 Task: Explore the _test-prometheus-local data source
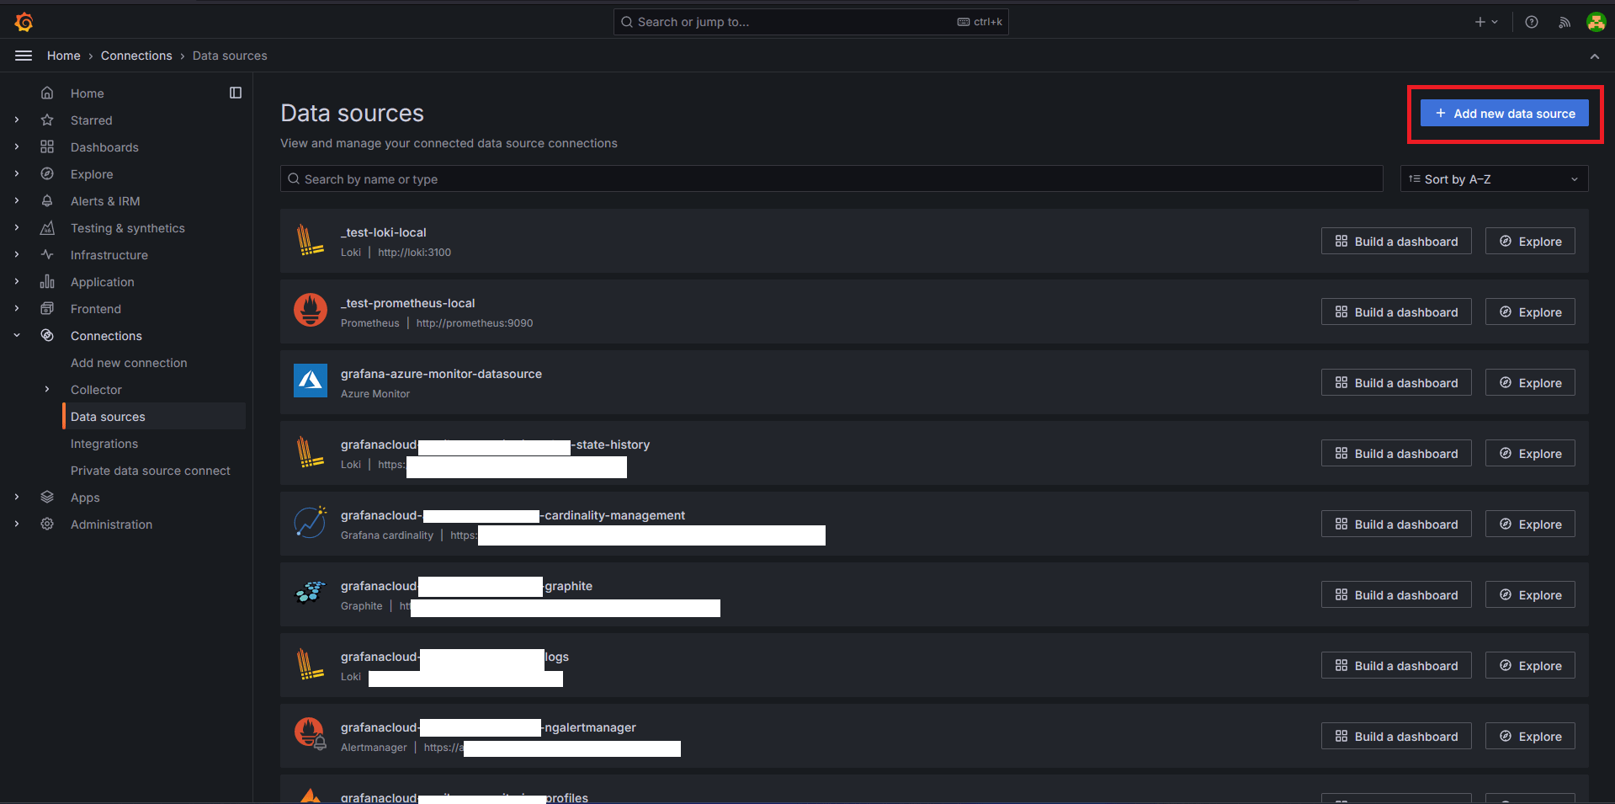pos(1530,311)
